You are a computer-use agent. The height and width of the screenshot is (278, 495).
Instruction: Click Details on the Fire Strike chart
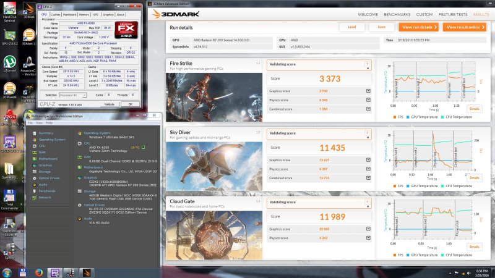[x=474, y=109]
